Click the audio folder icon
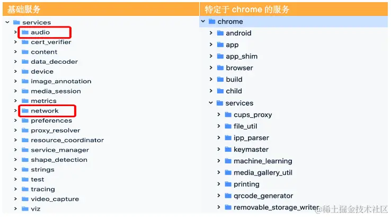 [25, 32]
